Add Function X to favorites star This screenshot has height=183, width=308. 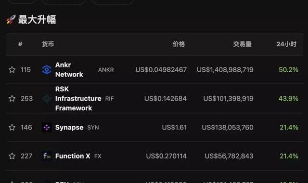point(12,156)
